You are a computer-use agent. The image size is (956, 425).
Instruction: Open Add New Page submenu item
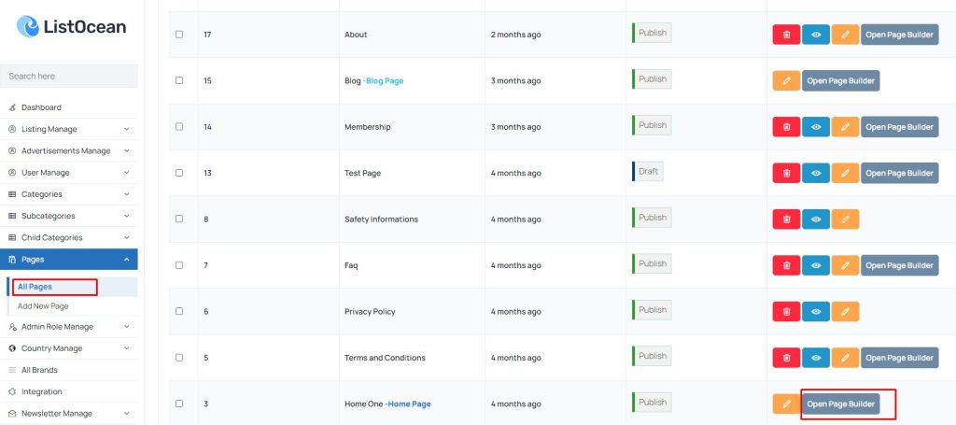43,306
